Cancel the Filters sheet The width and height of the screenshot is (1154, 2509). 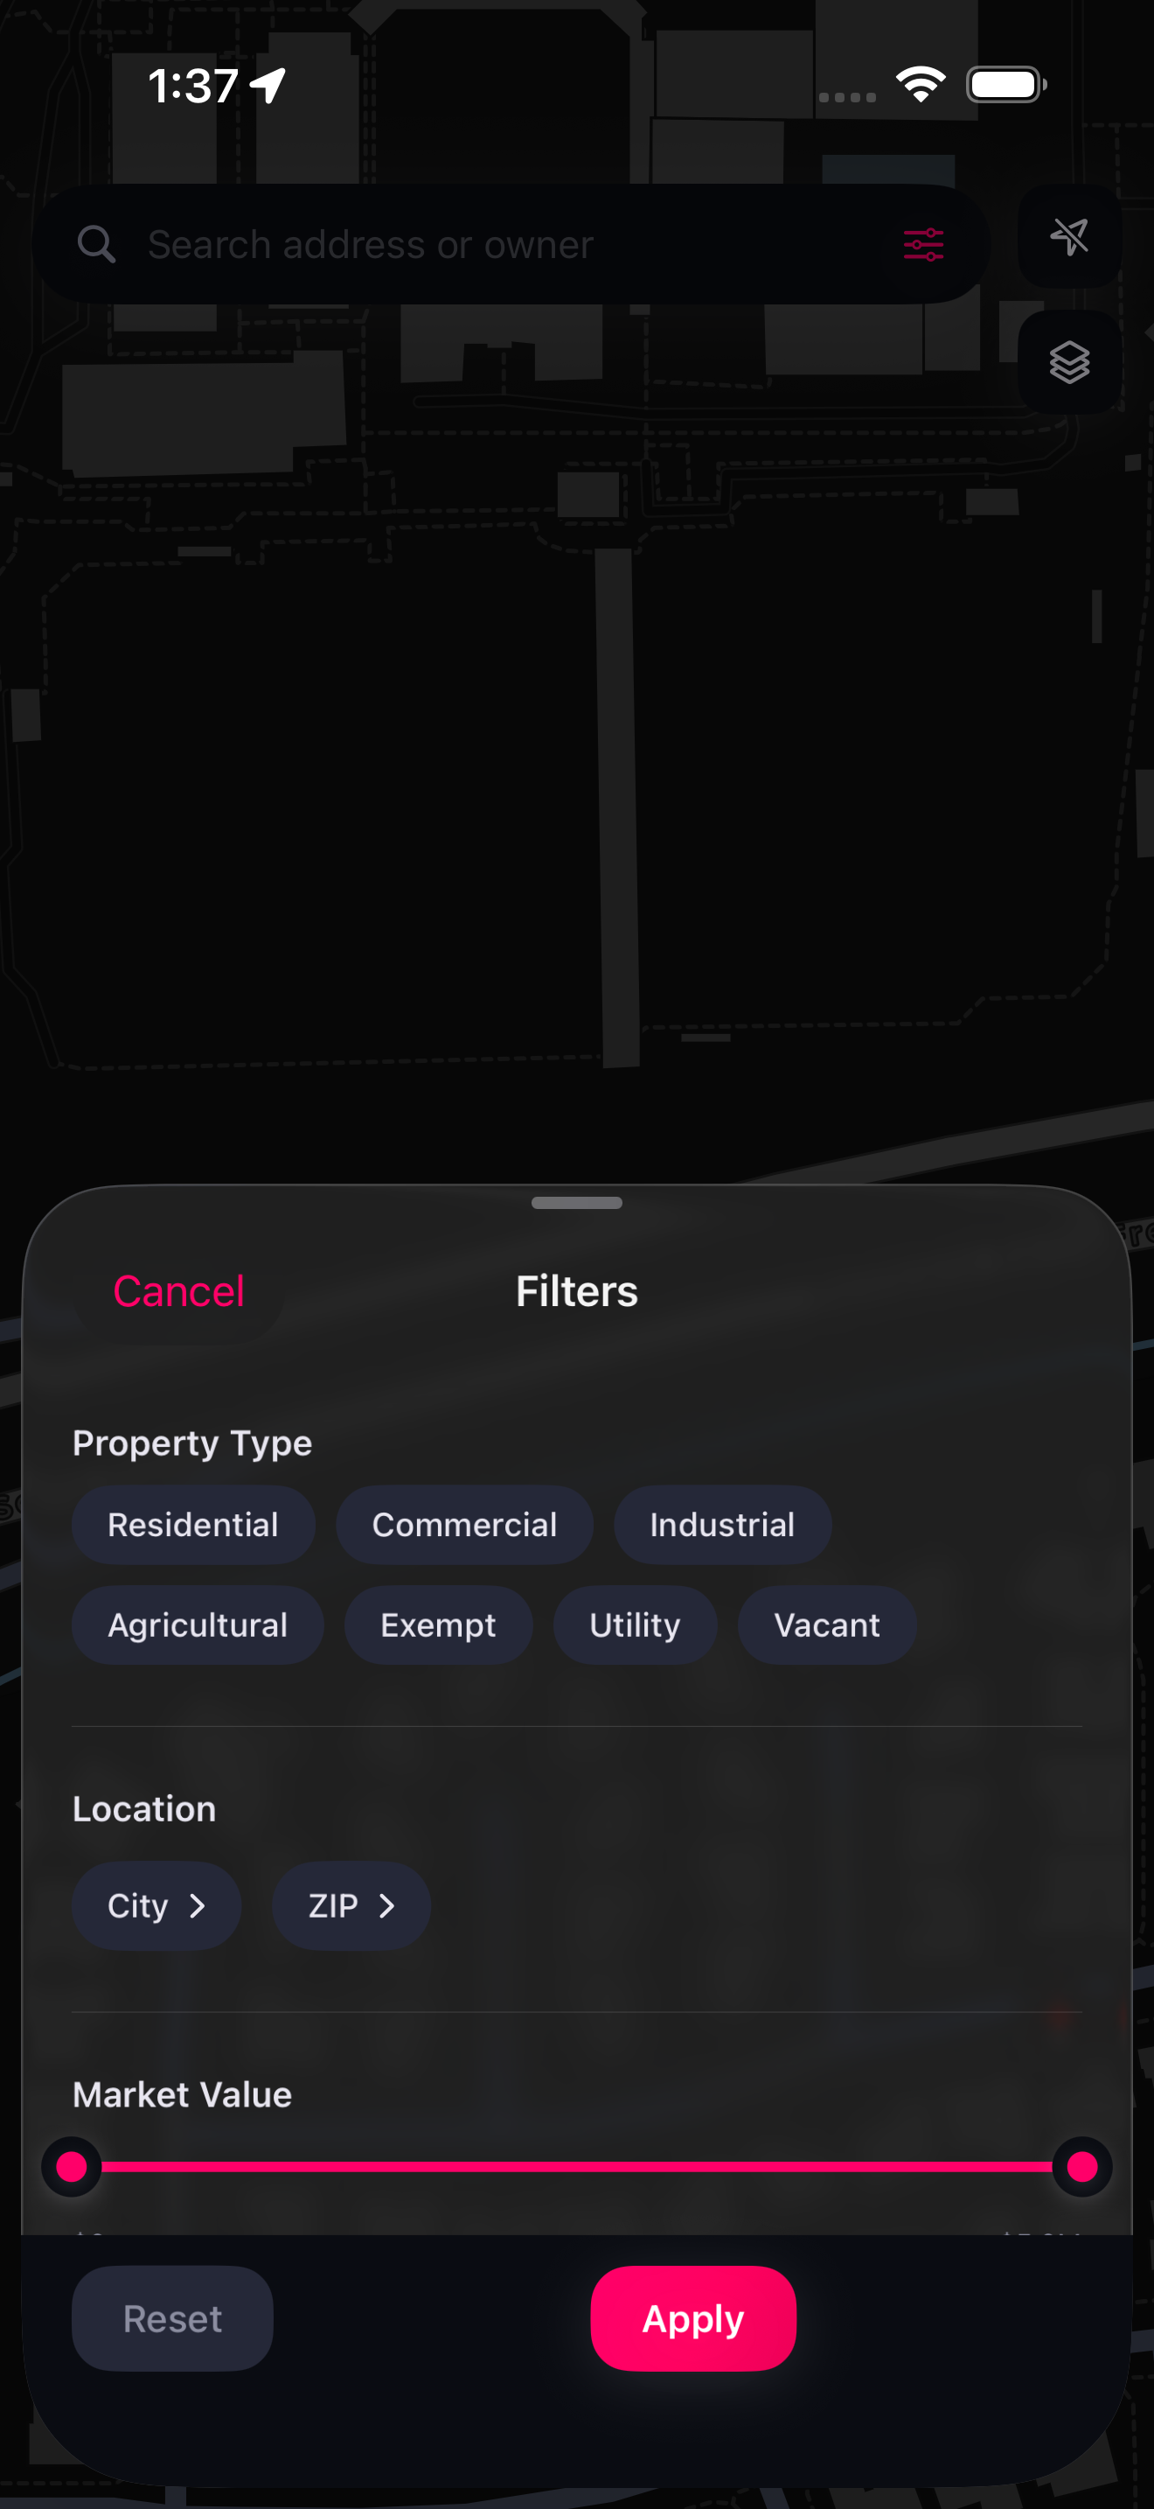point(179,1290)
